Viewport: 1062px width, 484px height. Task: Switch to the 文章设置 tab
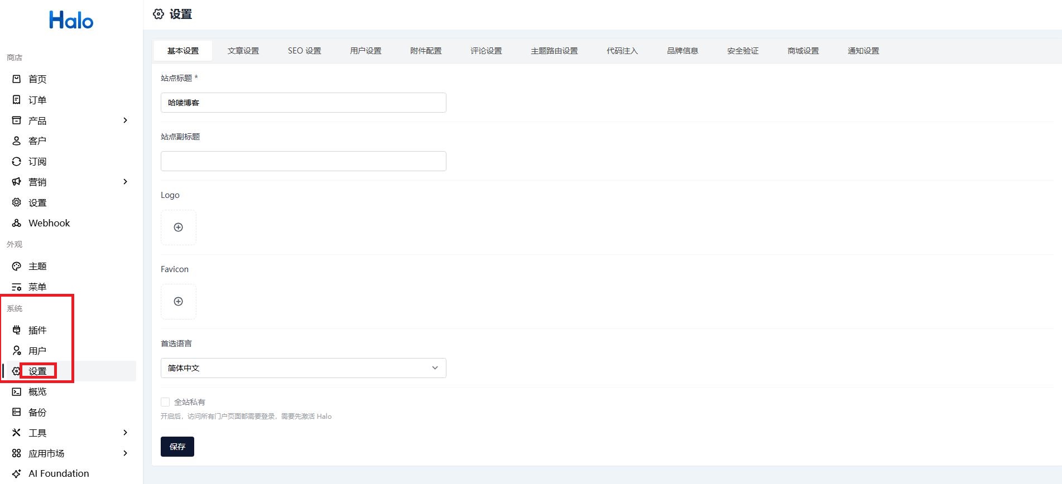click(243, 51)
